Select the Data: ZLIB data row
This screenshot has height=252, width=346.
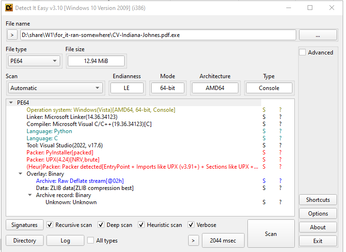point(85,188)
